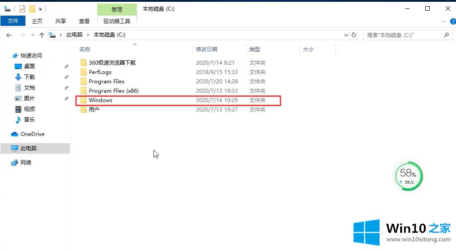Sort by the 大小 column header

pos(308,49)
